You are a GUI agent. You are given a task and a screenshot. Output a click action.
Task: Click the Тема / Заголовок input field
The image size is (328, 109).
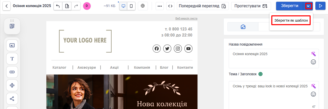pyautogui.click(x=274, y=95)
